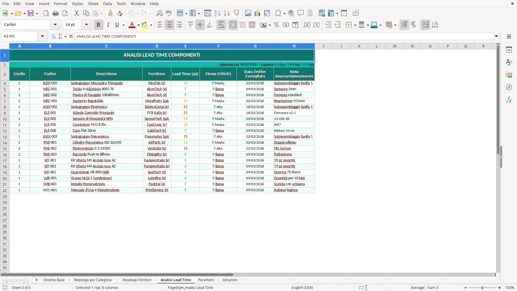The image size is (517, 291).
Task: Open Find & Replace
Action: tap(159, 13)
